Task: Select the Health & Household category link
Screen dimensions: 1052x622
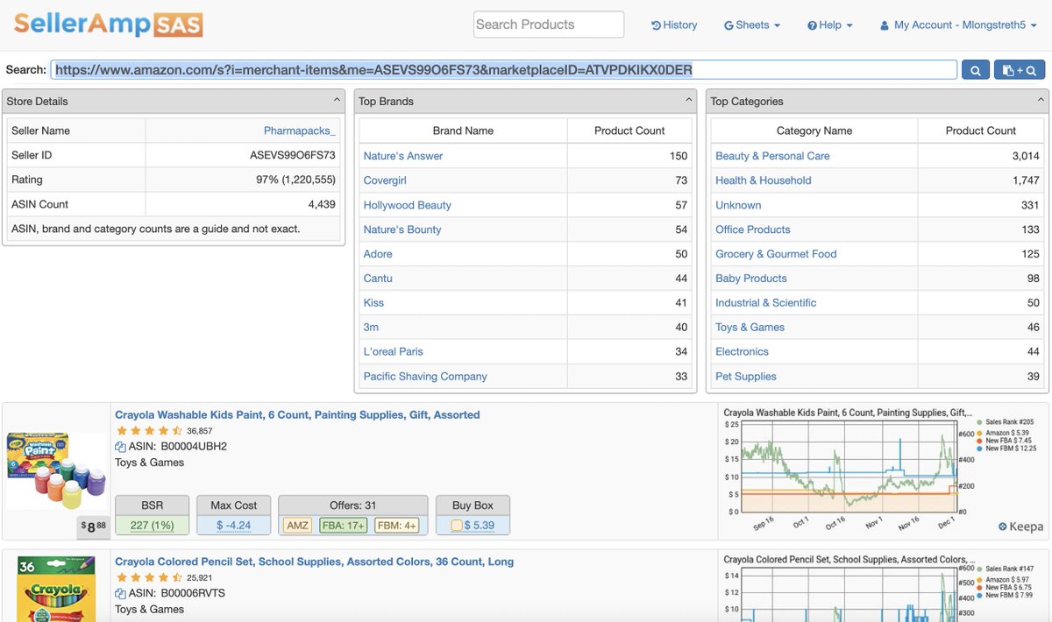Action: pyautogui.click(x=764, y=180)
